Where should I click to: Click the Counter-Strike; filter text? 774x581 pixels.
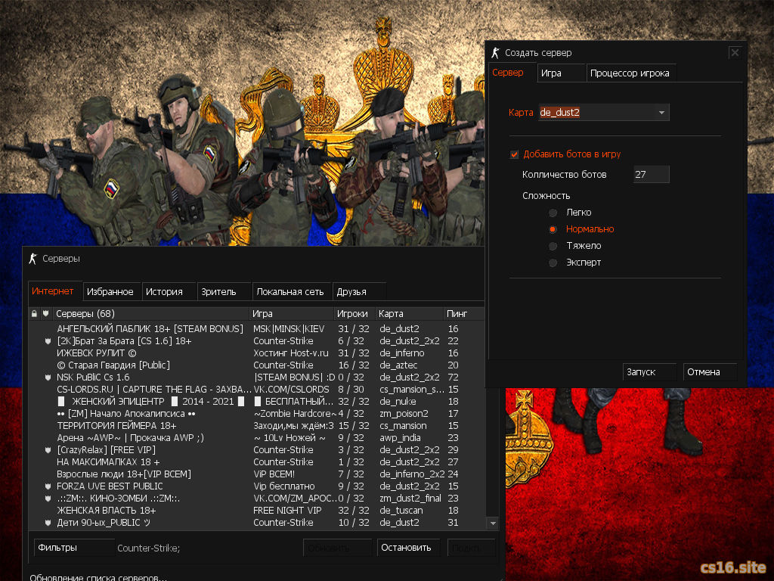point(149,548)
